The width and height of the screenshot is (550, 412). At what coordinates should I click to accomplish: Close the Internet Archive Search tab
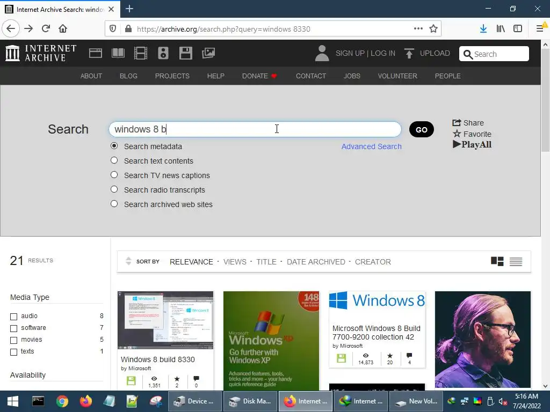tap(111, 9)
